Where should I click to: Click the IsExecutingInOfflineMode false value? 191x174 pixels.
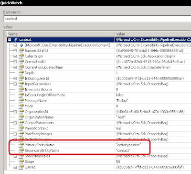point(119,95)
